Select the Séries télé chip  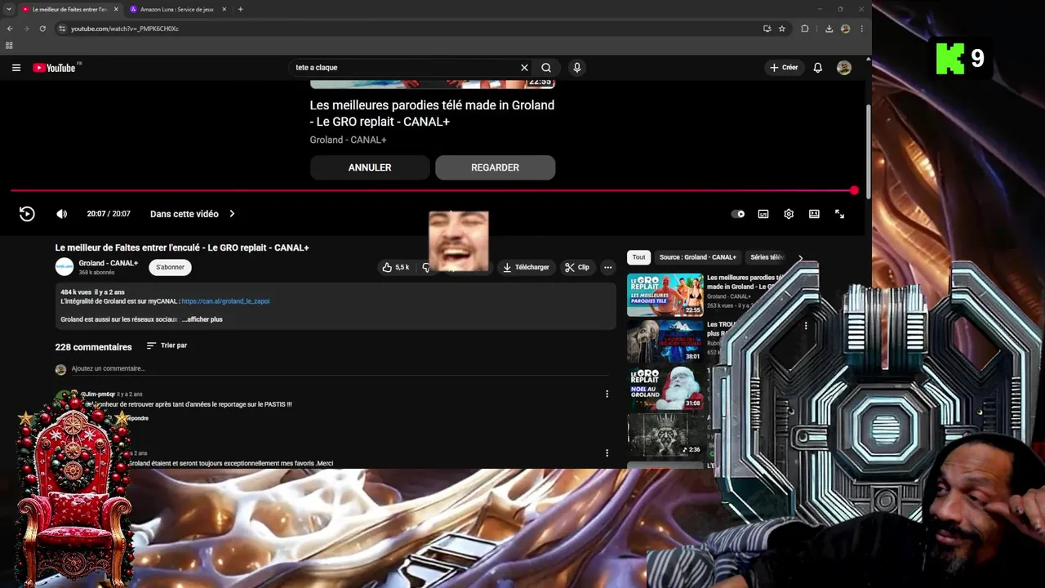click(x=767, y=257)
